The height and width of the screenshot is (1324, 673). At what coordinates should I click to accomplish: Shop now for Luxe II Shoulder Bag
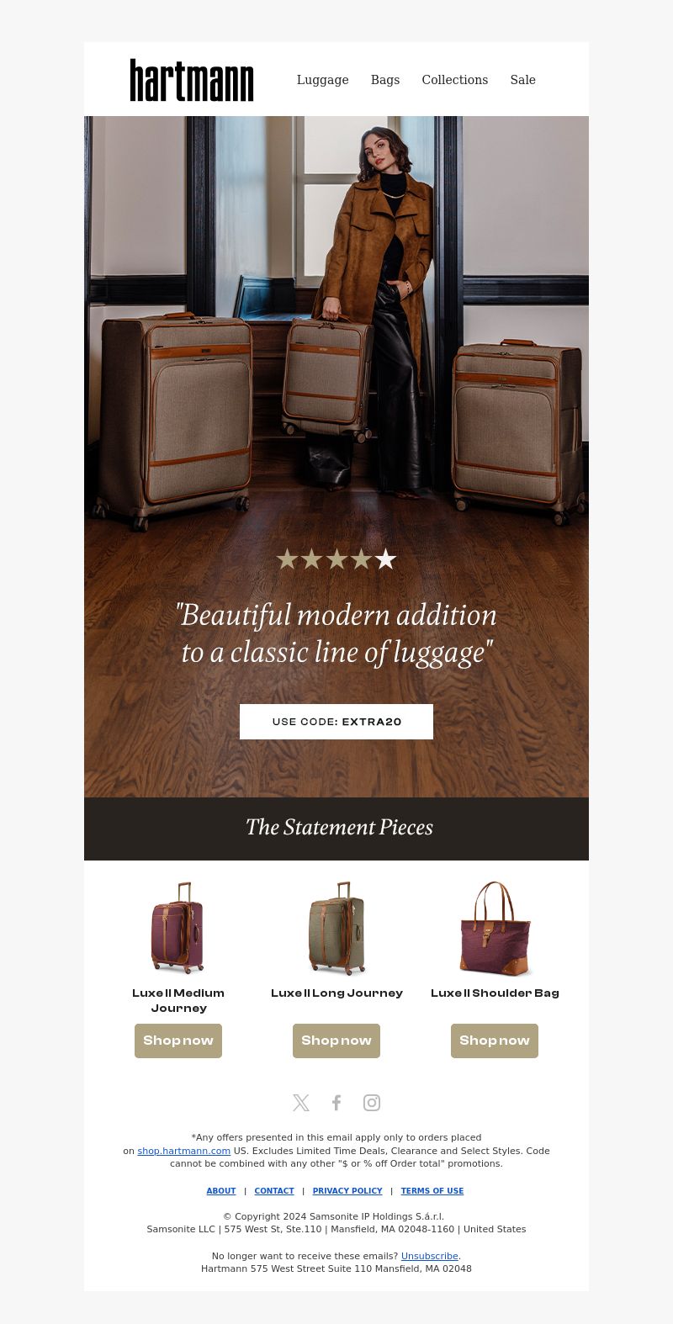tap(495, 1041)
